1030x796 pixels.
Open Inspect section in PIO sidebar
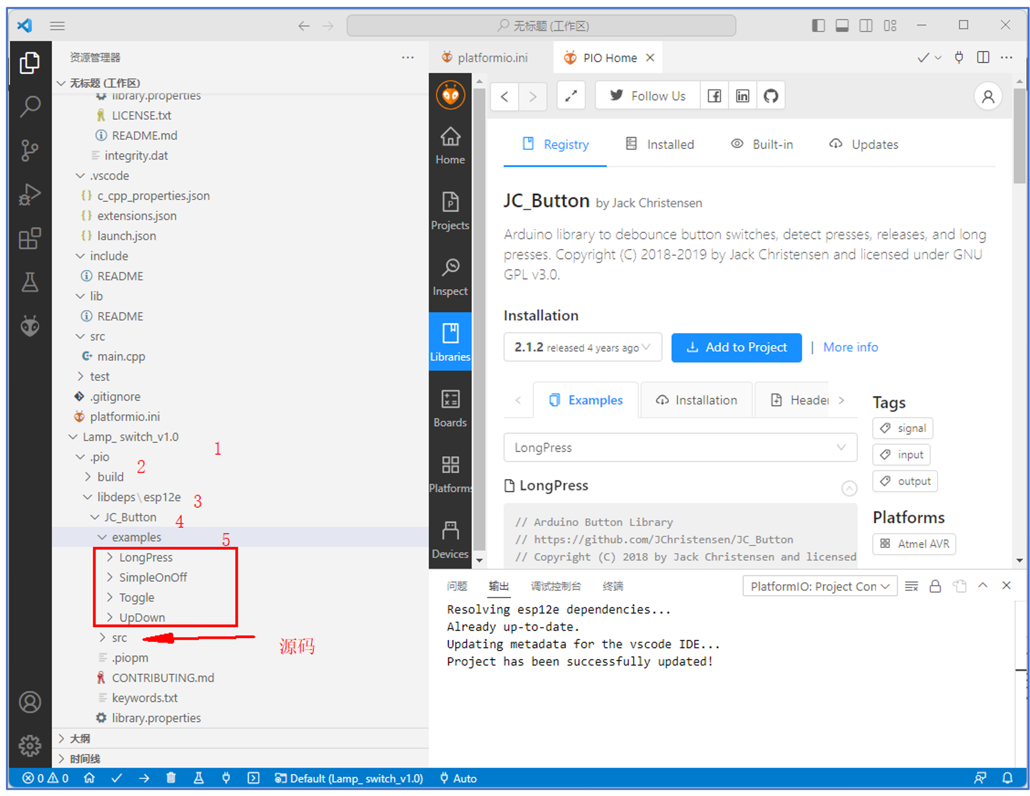449,277
